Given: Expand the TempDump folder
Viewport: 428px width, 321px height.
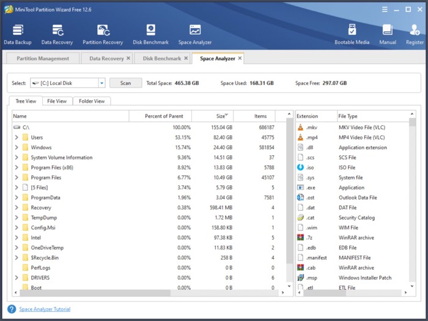Looking at the screenshot, I should [x=17, y=218].
